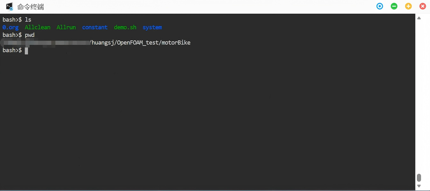The height and width of the screenshot is (191, 430).
Task: Click the scrollbar up arrow
Action: [x=419, y=18]
